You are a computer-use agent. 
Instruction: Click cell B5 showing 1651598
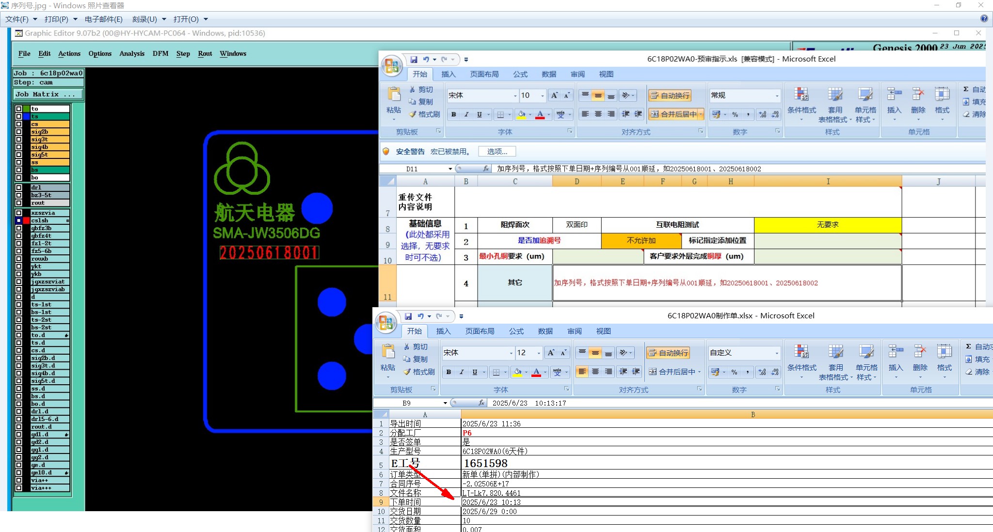485,463
